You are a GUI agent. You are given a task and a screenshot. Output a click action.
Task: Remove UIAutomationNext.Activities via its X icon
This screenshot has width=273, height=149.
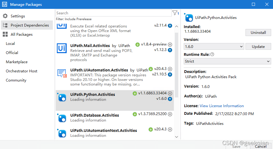170,129
